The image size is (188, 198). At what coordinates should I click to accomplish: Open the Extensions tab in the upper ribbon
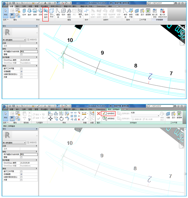pos(101,6)
